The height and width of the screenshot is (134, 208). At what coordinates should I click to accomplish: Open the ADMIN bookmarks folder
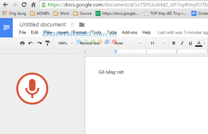coord(40,13)
